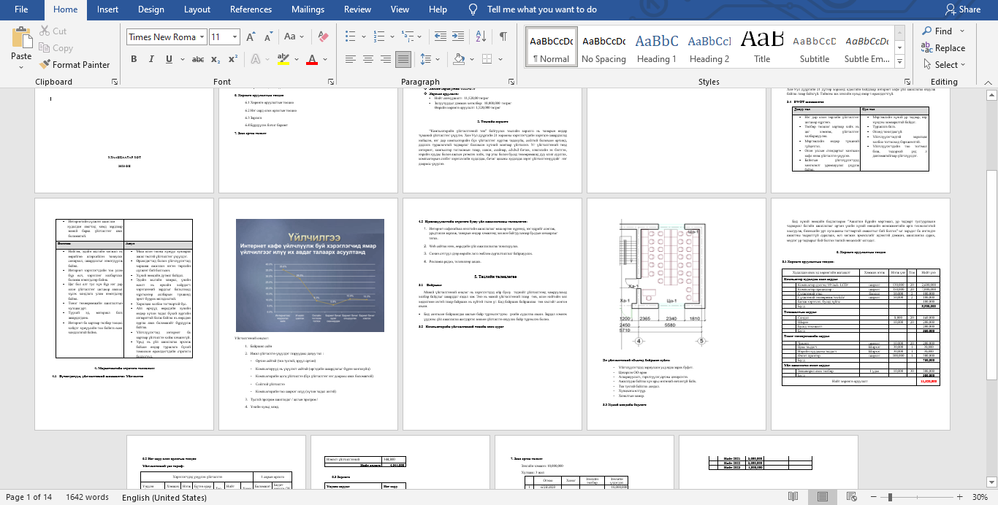Insert a bulleted list
Image resolution: width=998 pixels, height=505 pixels.
pos(350,36)
